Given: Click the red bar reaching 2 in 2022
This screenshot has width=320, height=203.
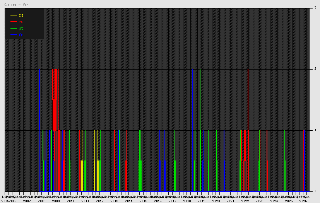Looking at the screenshot, I should [x=248, y=130].
